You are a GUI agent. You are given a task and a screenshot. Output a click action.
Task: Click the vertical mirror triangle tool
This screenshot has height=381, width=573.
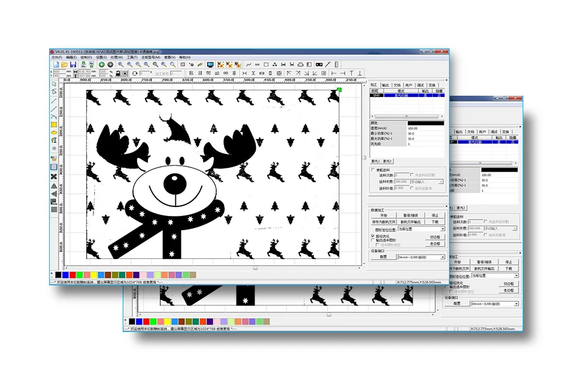pos(54,194)
